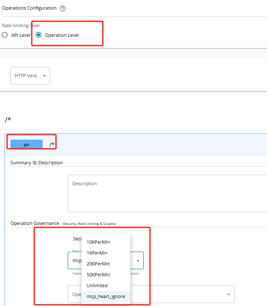Choose Unlimited rate limit option
The height and width of the screenshot is (306, 267).
point(106,286)
